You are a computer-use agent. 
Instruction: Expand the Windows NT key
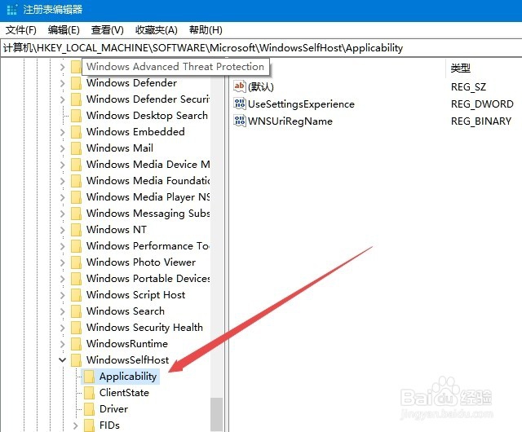pyautogui.click(x=62, y=230)
